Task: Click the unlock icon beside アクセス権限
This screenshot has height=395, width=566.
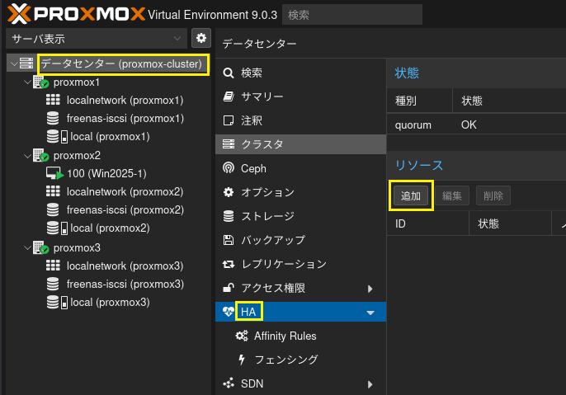Action: pos(228,288)
